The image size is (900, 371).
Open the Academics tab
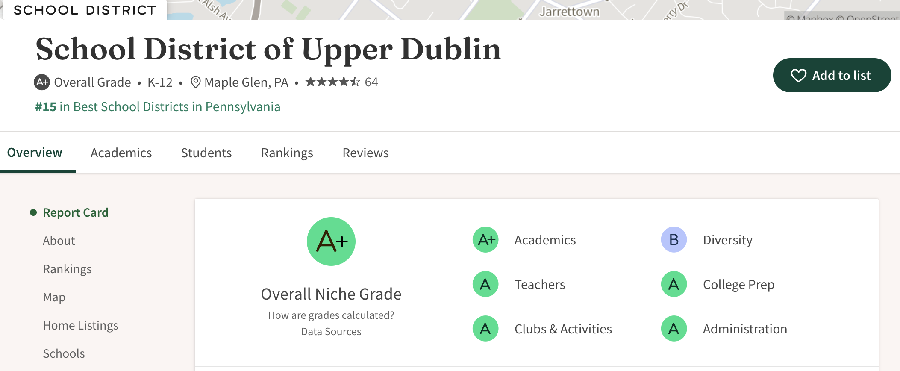point(121,153)
